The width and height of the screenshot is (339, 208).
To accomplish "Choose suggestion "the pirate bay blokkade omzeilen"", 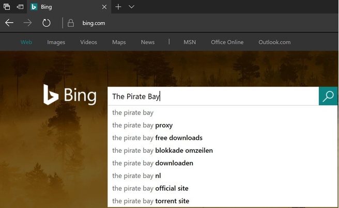I will pos(222,150).
